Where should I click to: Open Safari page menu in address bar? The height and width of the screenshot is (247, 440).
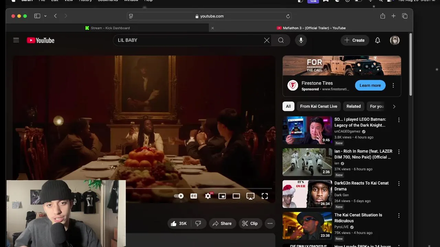[131, 16]
